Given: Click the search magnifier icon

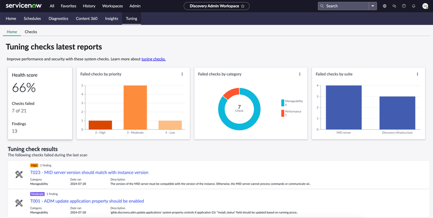Looking at the screenshot, I should 322,6.
